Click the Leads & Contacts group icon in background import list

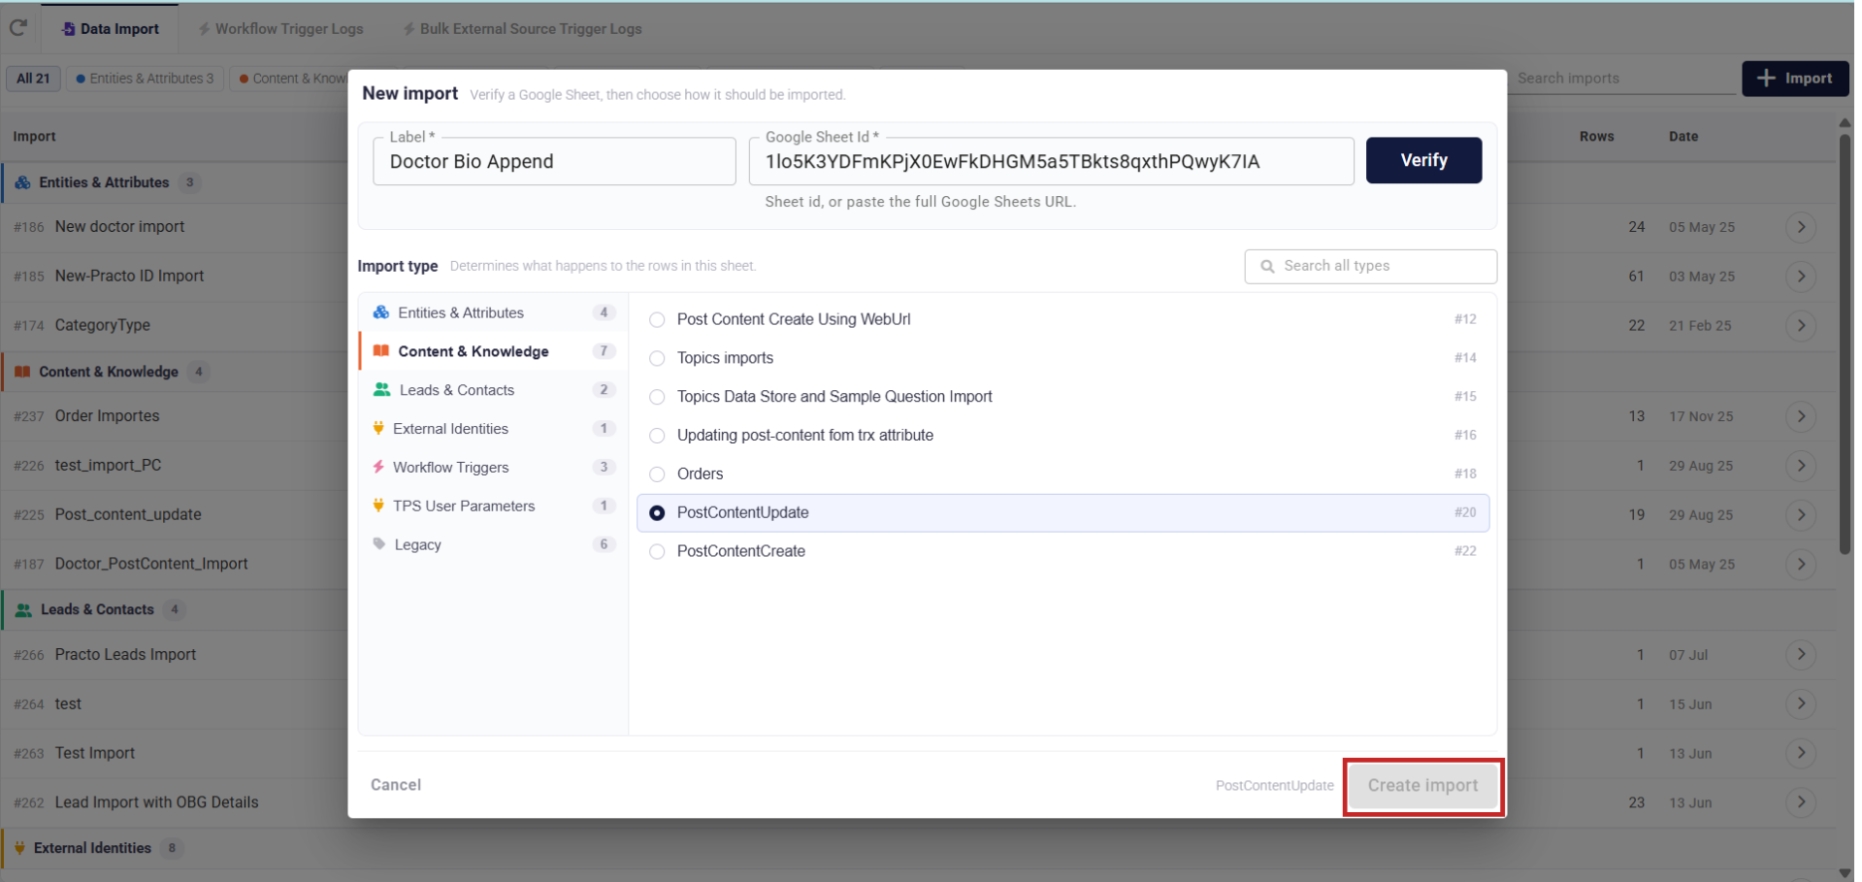[23, 609]
